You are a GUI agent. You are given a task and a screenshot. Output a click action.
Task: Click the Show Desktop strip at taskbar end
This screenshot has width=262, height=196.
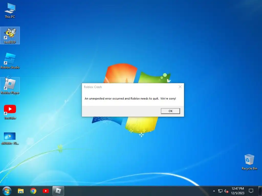[260, 191]
